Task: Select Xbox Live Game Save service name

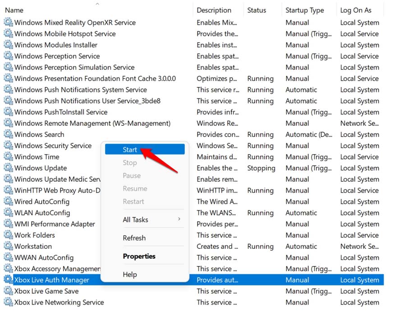Action: pos(46,291)
